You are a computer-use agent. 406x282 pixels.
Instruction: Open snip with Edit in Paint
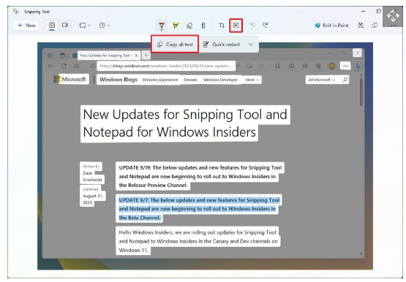[331, 26]
